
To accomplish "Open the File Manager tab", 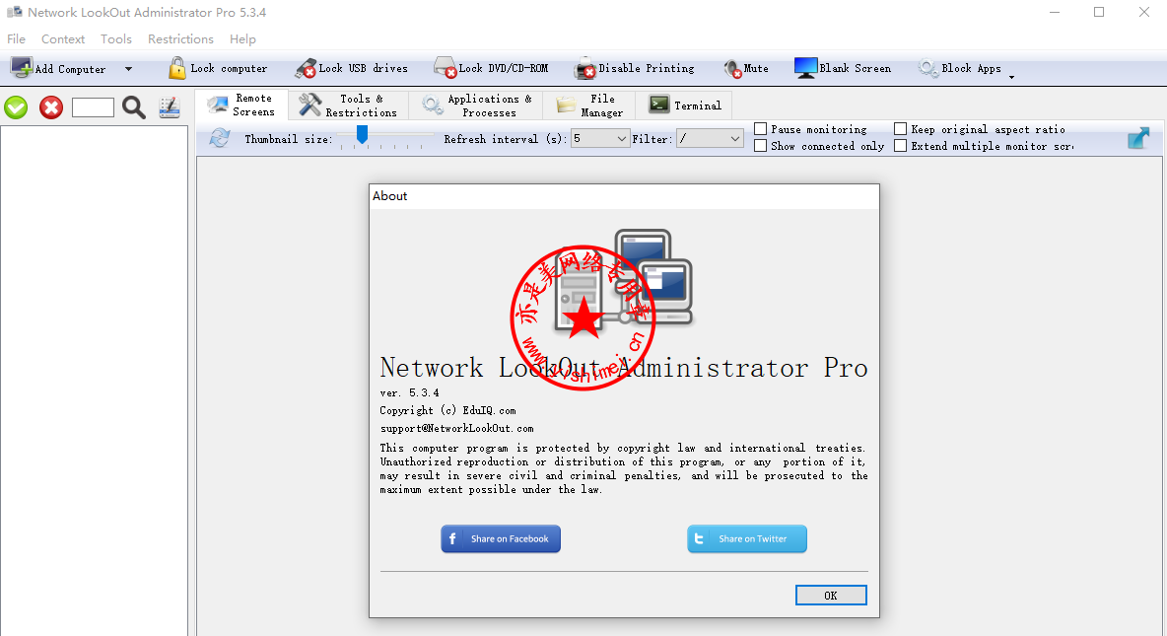I will pos(589,105).
